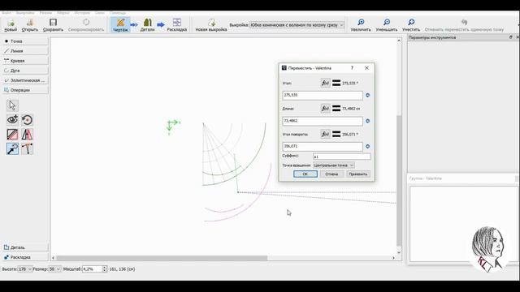Click Отмена in the move dialog
520x292 pixels.
click(x=331, y=174)
